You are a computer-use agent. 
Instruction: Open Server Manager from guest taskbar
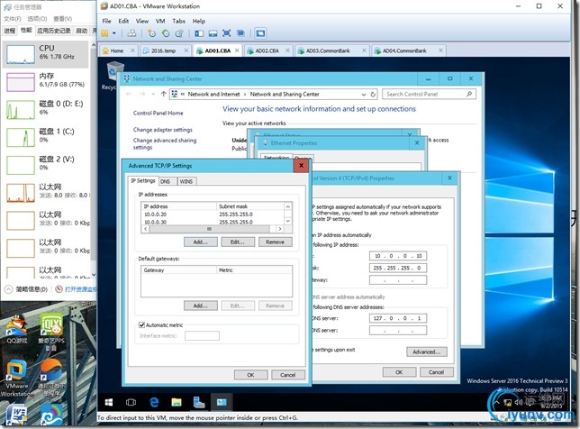[199, 402]
